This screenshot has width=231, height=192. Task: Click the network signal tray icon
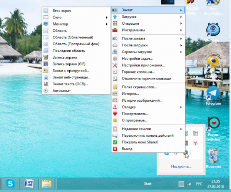click(x=189, y=184)
